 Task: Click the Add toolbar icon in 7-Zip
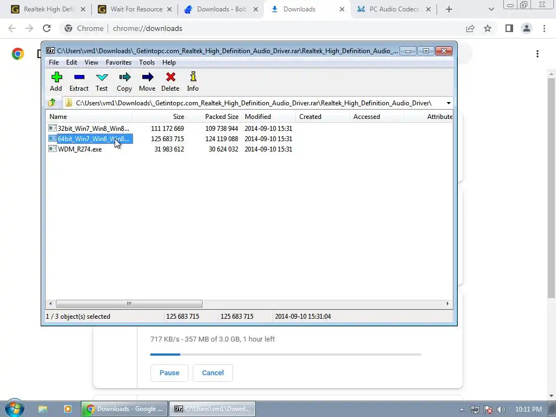(56, 81)
